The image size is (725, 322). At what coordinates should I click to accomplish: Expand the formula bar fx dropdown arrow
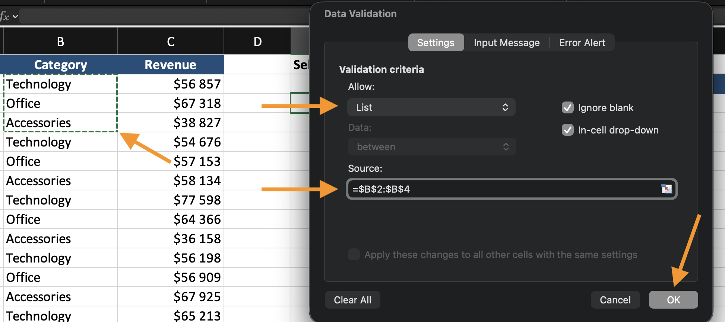[x=15, y=17]
